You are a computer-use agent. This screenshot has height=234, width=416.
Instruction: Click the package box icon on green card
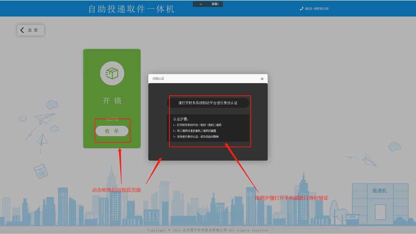(112, 73)
